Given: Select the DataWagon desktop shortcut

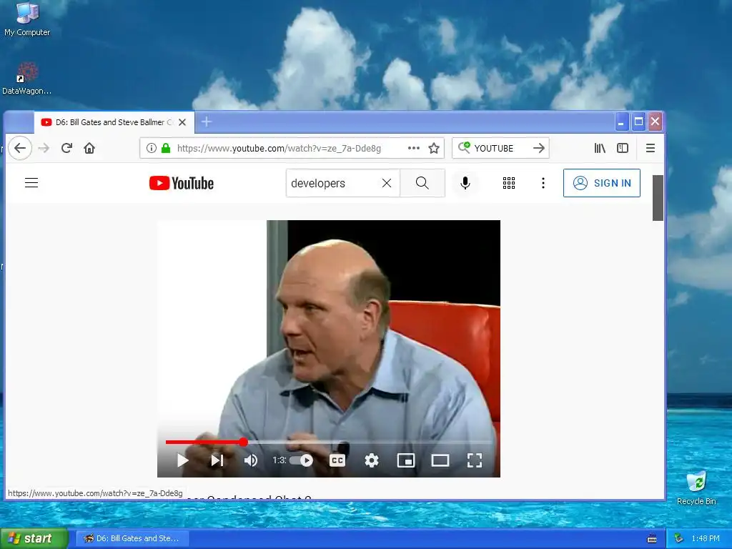Looking at the screenshot, I should click(27, 79).
